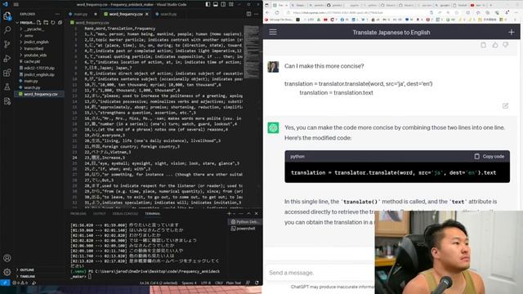Close the VS Code terminal panel
This screenshot has width=523, height=294.
256,213
